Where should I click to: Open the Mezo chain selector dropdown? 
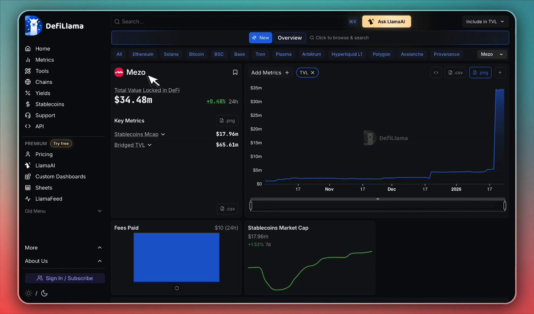(492, 54)
